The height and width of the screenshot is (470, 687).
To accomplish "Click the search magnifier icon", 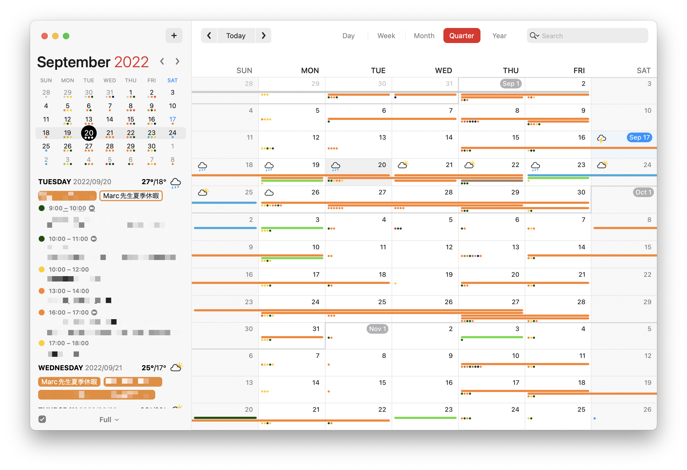I will [534, 36].
